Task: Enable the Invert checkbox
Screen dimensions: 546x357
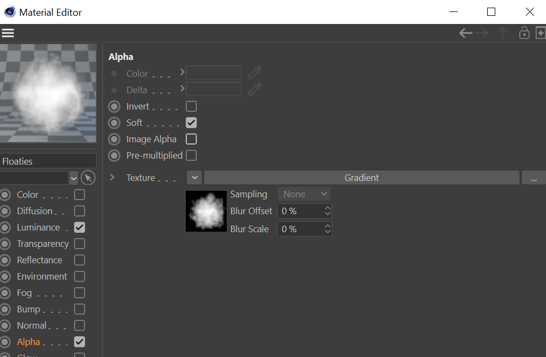Action: click(x=191, y=106)
